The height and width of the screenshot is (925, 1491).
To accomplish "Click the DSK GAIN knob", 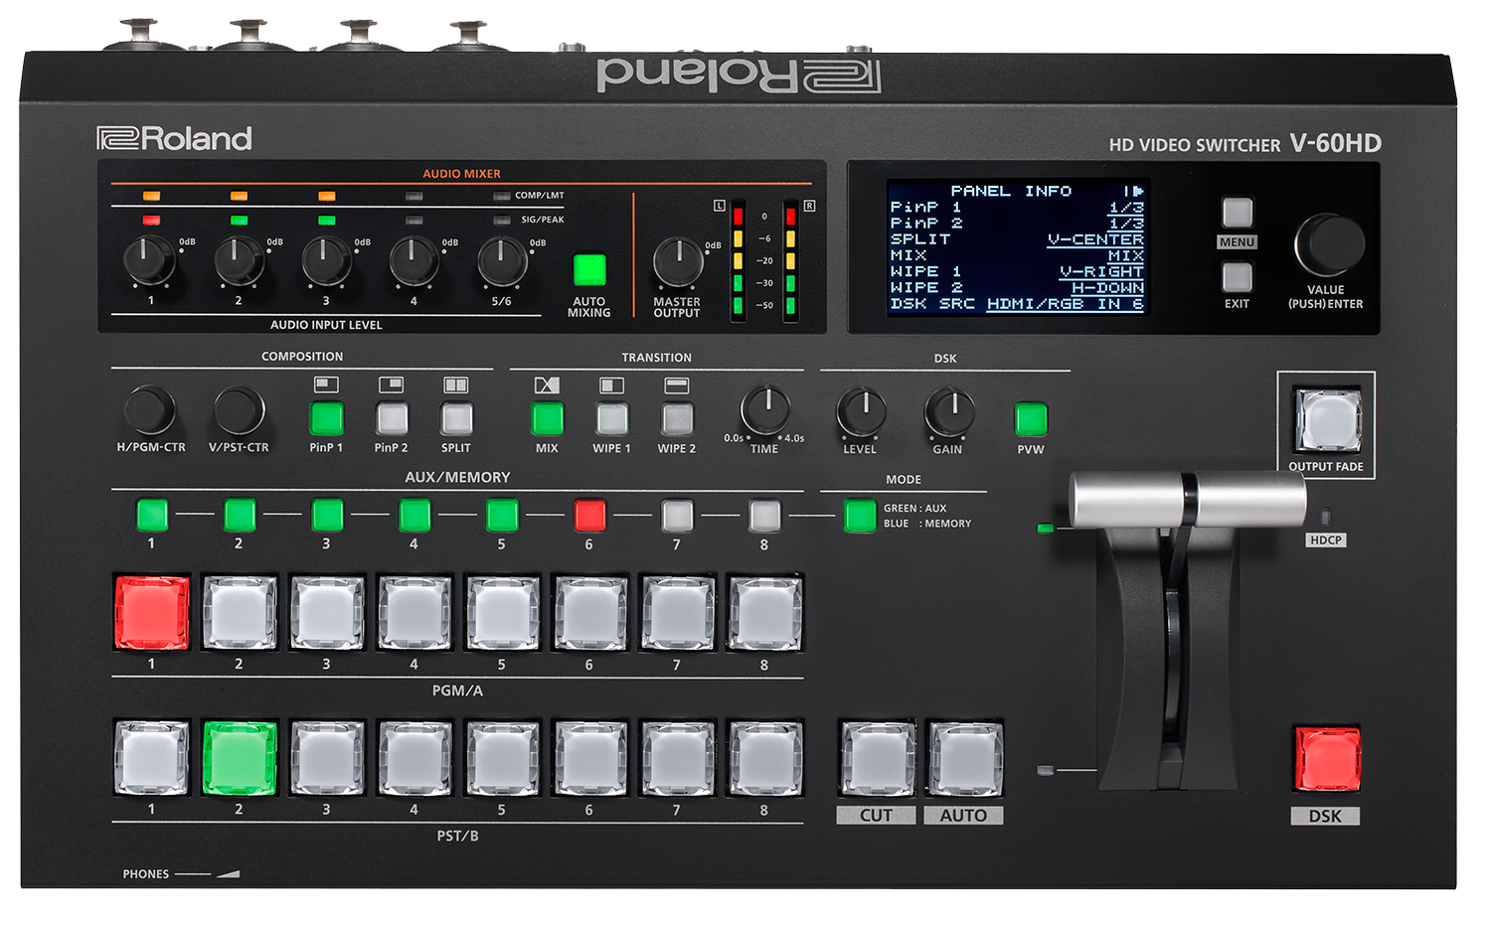I will pos(949,412).
